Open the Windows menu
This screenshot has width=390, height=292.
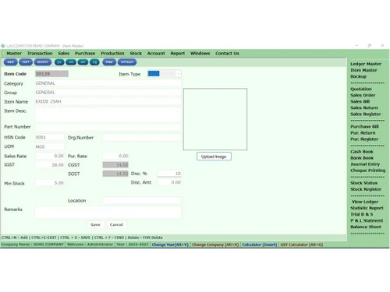pos(200,53)
